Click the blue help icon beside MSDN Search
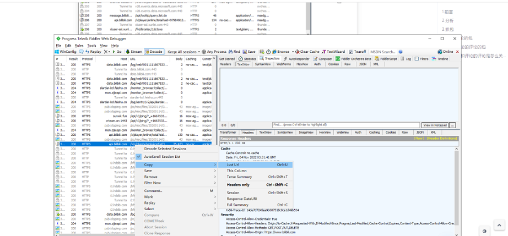This screenshot has height=236, width=508. pos(401,52)
